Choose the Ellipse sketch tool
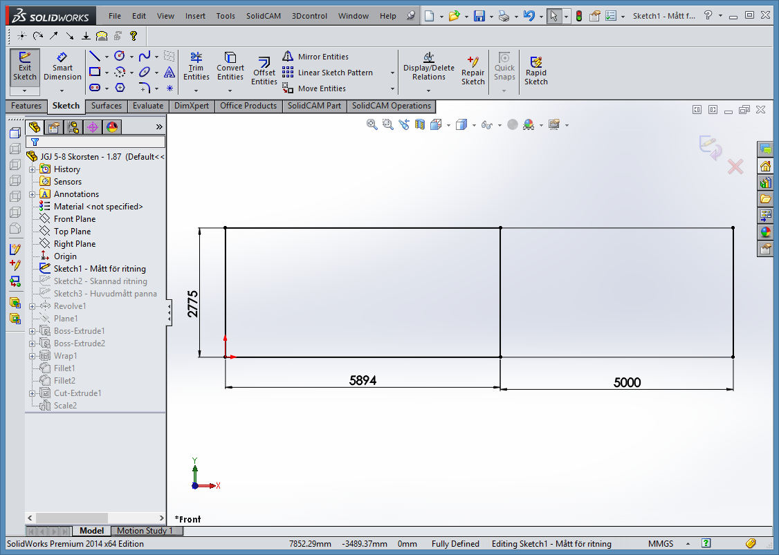Viewport: 779px width, 555px height. point(145,73)
